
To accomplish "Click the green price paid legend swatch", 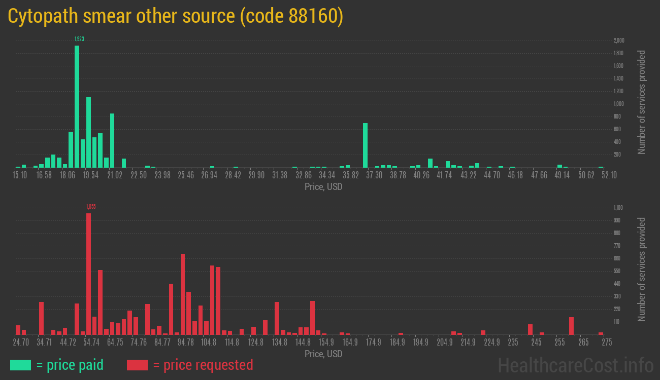I will (20, 365).
